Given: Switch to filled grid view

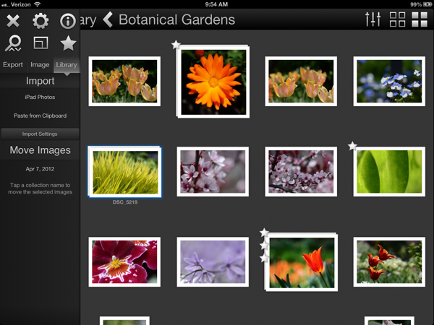Looking at the screenshot, I should pyautogui.click(x=419, y=19).
